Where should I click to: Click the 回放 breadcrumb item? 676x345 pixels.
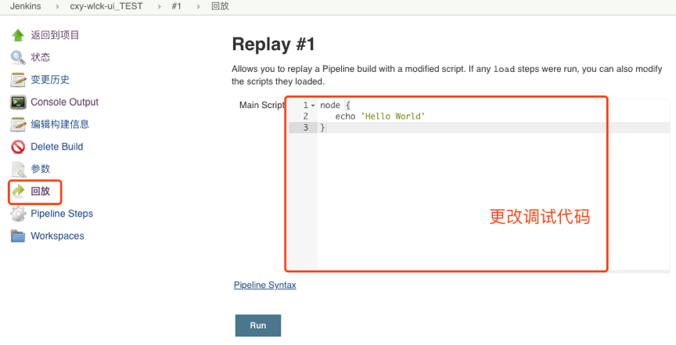pos(221,6)
